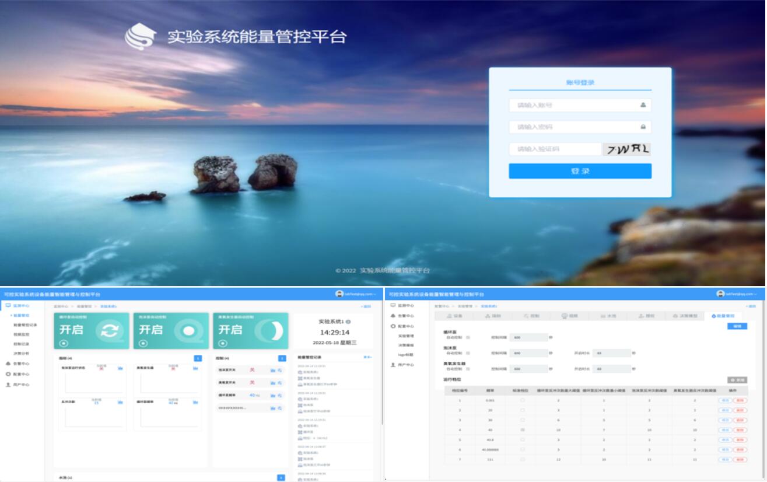Click the small circle icon under first 开启
767x482 pixels.
pyautogui.click(x=64, y=343)
